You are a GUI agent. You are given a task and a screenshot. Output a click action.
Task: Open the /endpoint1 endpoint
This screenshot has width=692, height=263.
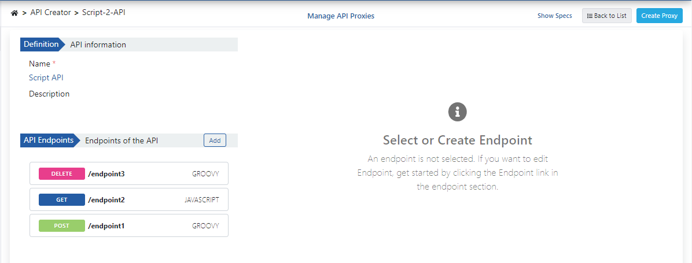tap(106, 226)
